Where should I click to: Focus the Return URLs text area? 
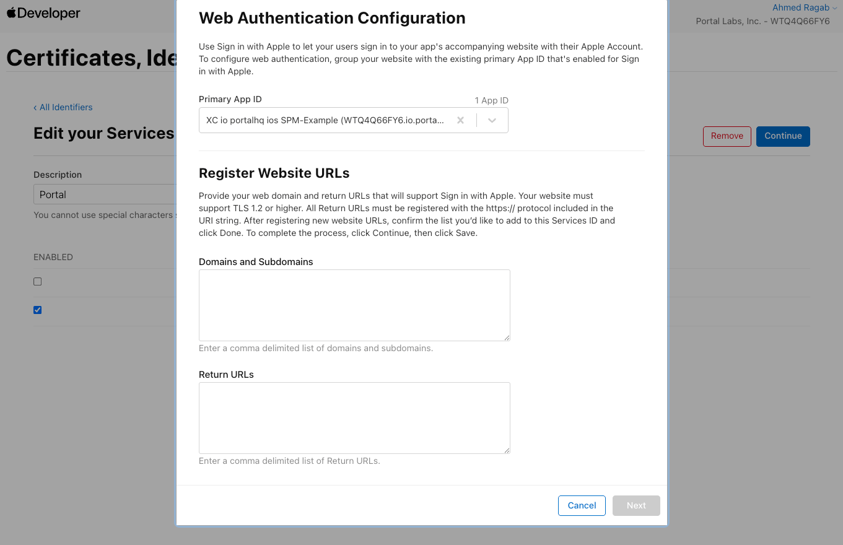tap(354, 418)
